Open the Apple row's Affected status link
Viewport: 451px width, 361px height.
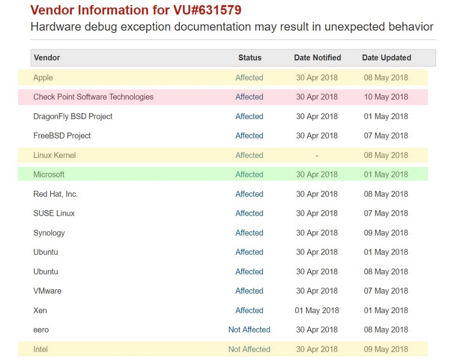pyautogui.click(x=249, y=78)
